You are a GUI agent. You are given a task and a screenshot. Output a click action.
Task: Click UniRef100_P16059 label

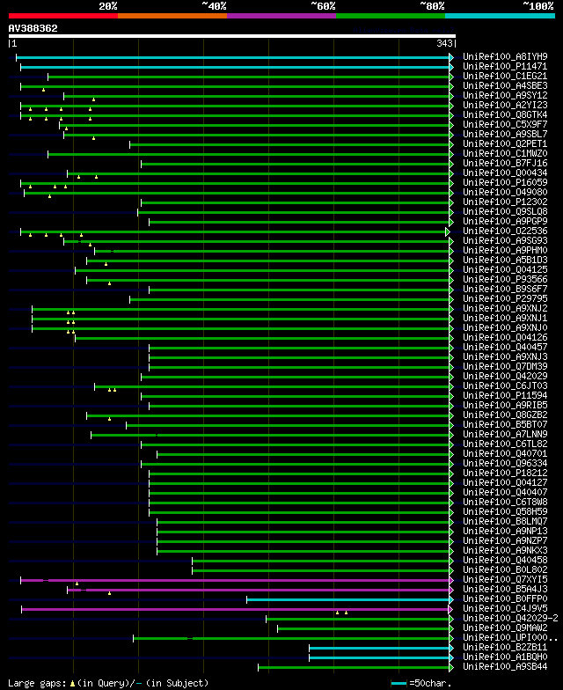505,183
